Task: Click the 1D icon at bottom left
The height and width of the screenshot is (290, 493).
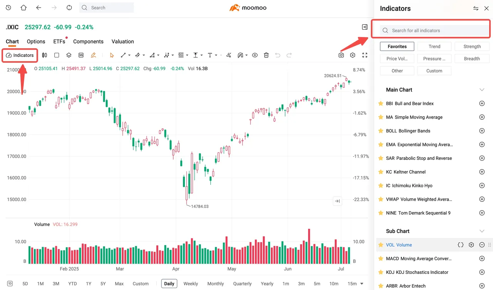Action: point(10,284)
